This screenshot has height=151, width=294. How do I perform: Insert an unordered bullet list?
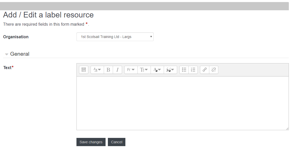(184, 70)
